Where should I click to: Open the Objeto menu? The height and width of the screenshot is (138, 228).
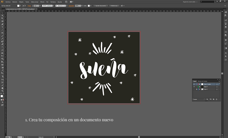pyautogui.click(x=21, y=2)
